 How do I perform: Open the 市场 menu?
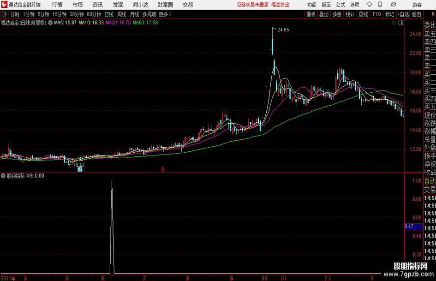78,5
